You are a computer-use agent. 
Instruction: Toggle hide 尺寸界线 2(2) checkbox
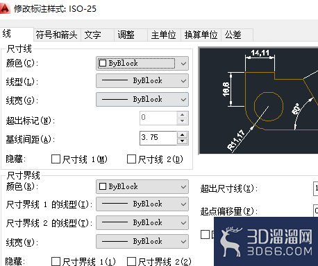[131, 262]
